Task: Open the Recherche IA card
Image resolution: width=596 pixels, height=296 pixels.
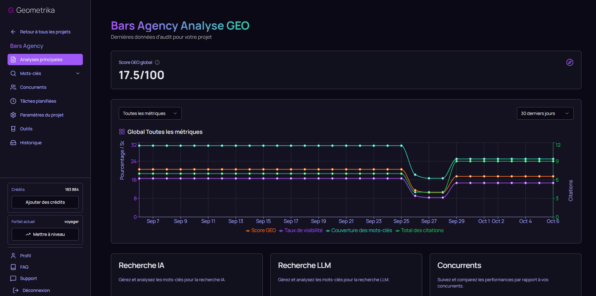Action: pos(186,274)
